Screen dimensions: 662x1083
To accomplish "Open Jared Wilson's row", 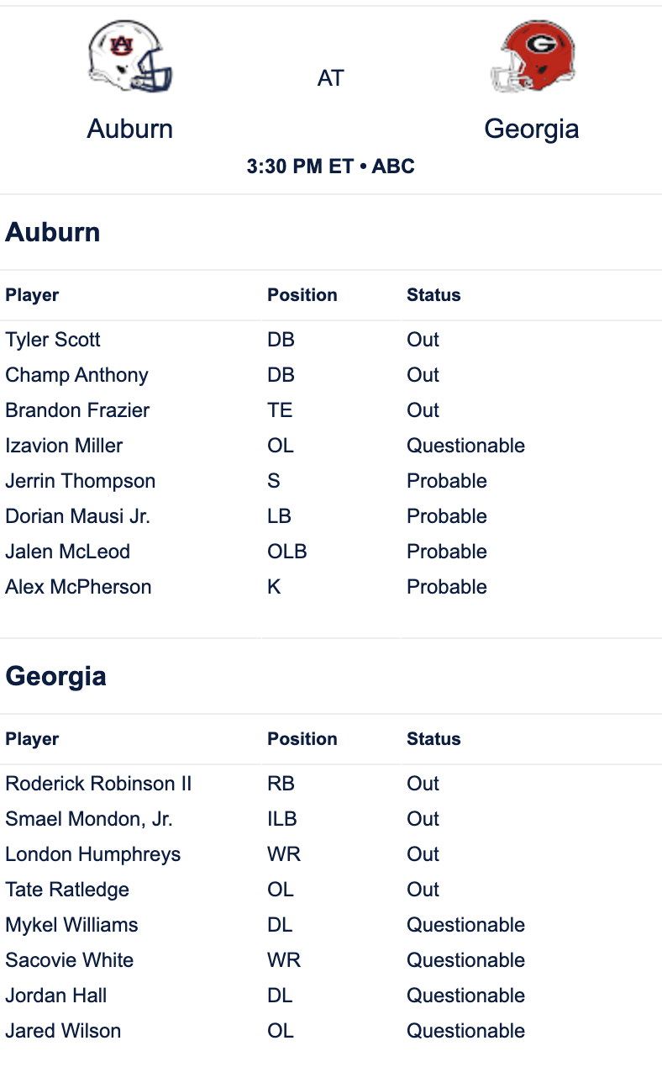I will 331,1031.
